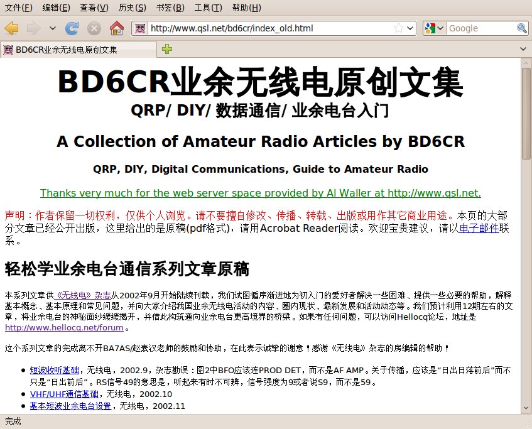
Task: Expand the URL bar history dropdown
Action: 410,28
